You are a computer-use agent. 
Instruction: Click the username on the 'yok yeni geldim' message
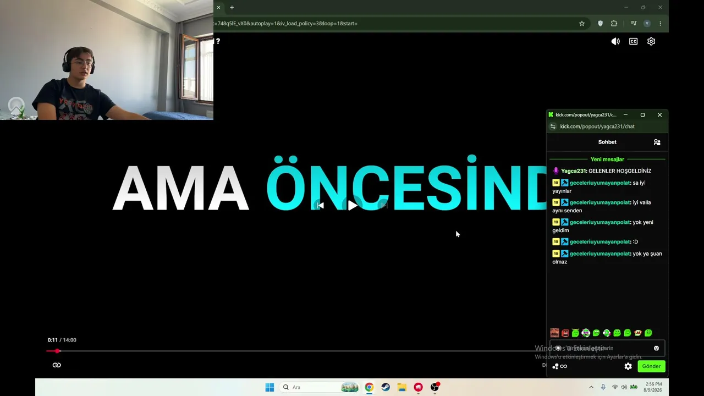(600, 222)
